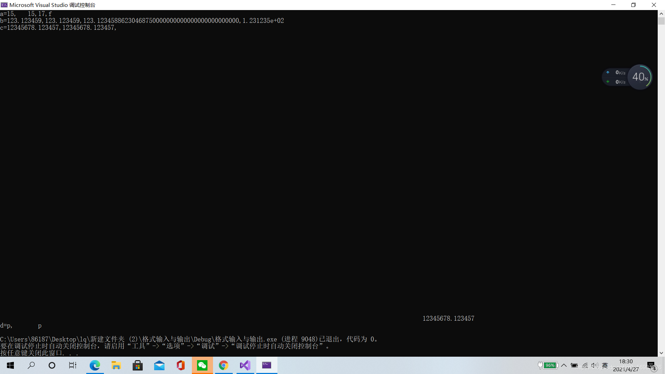Screen dimensions: 665x374
Task: Open Office app from taskbar
Action: coord(181,365)
